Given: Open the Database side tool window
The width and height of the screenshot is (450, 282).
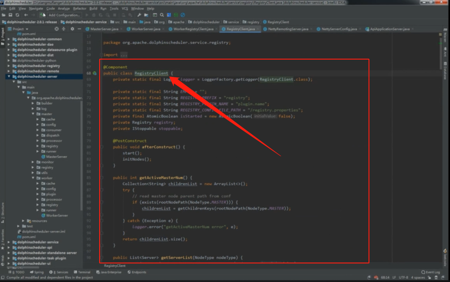Looking at the screenshot, I should (445, 70).
